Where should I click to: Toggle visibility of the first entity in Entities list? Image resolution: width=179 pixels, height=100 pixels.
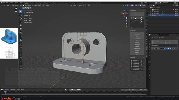click(x=131, y=61)
